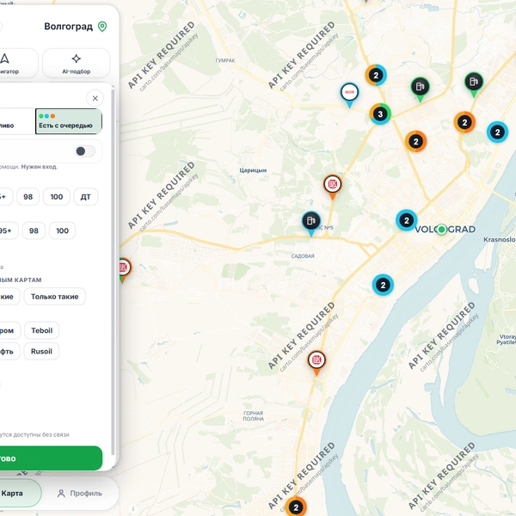Open the cluster marker showing 3
This screenshot has height=516, width=516.
380,114
